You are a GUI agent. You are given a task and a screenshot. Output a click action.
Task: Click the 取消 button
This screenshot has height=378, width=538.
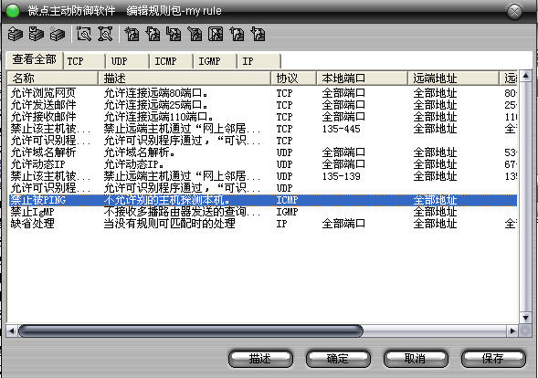(x=416, y=359)
